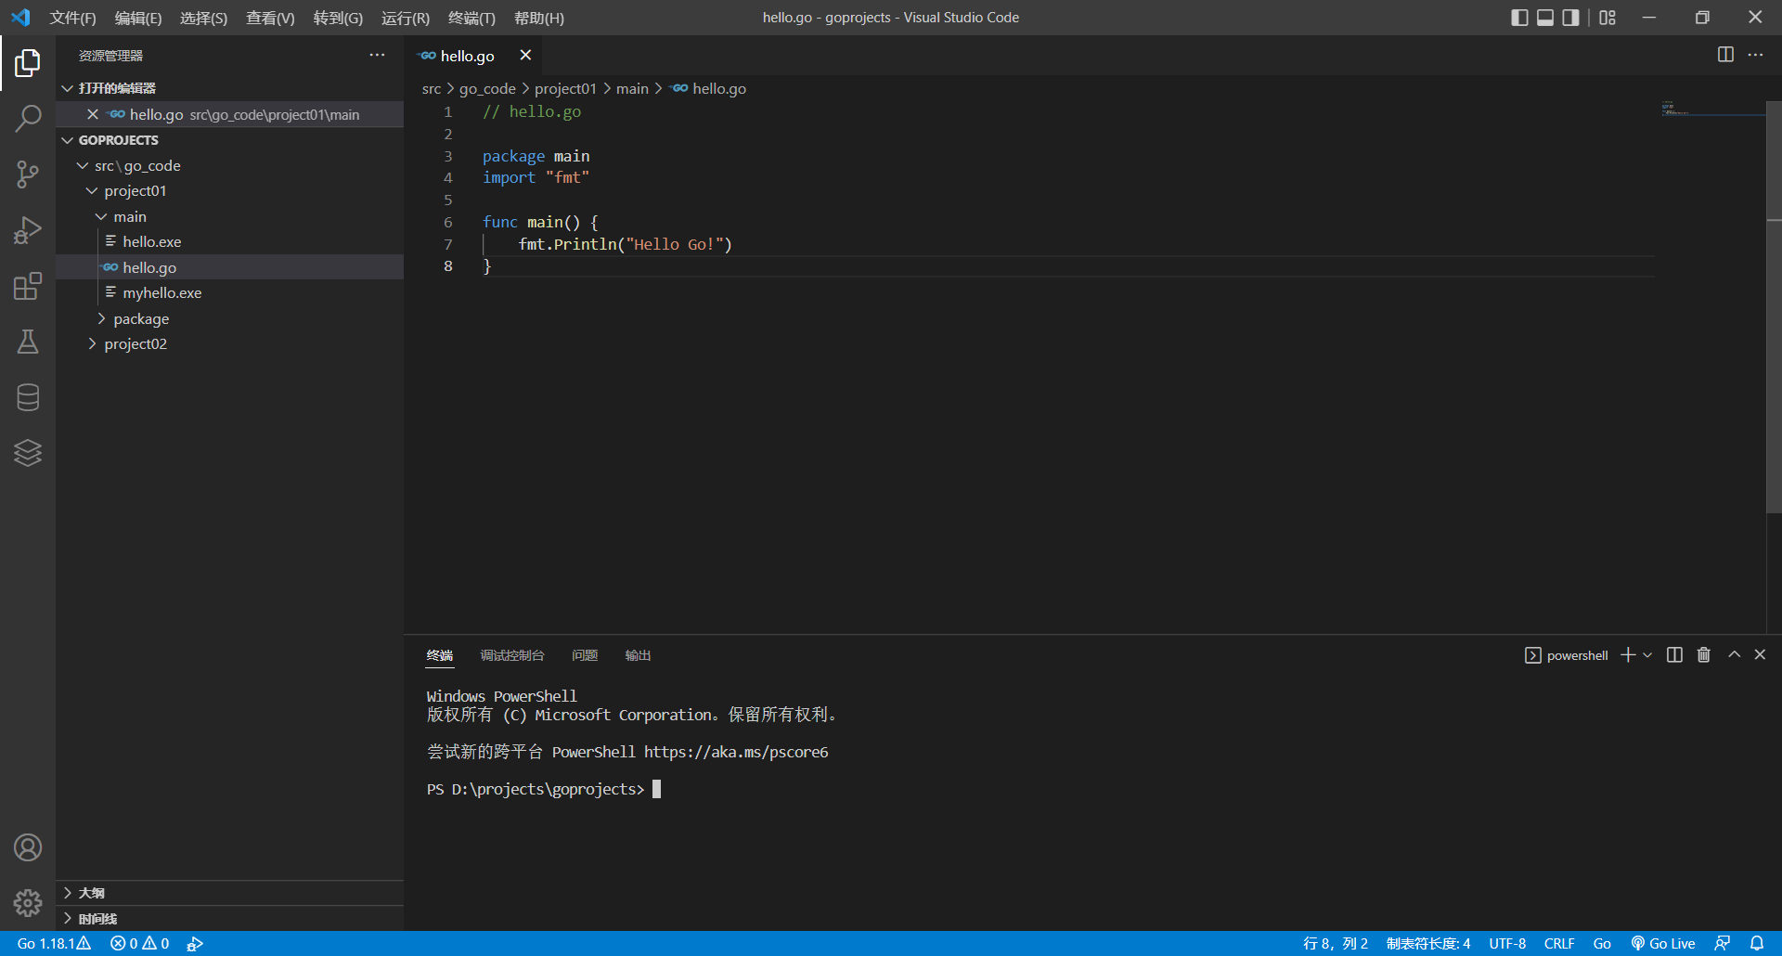Image resolution: width=1782 pixels, height=956 pixels.
Task: Change the 制表符长度: 4 indentation setting
Action: (x=1428, y=943)
